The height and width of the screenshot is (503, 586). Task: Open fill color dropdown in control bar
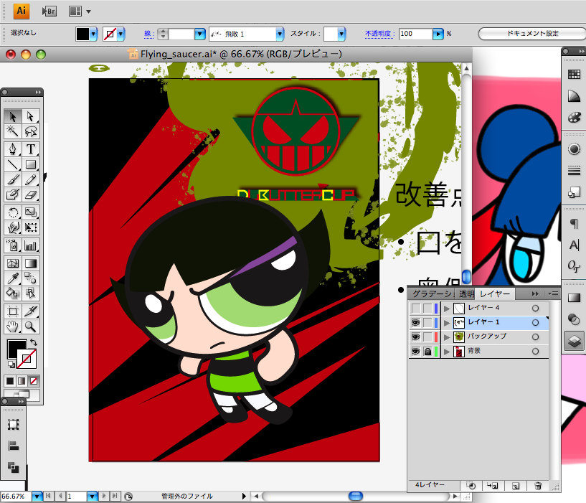[93, 34]
